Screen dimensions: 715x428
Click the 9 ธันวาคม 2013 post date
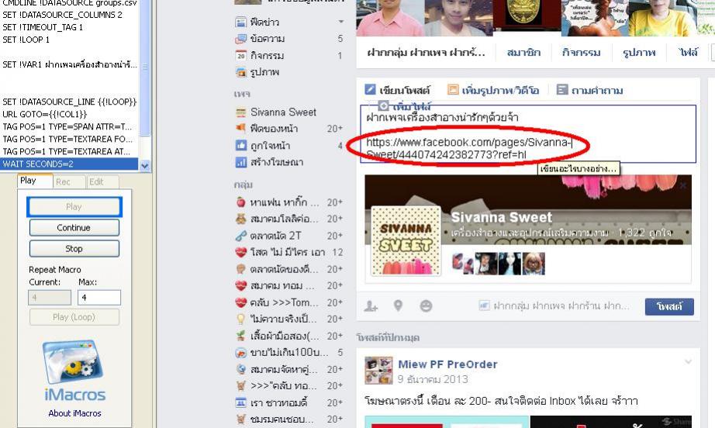coord(432,379)
